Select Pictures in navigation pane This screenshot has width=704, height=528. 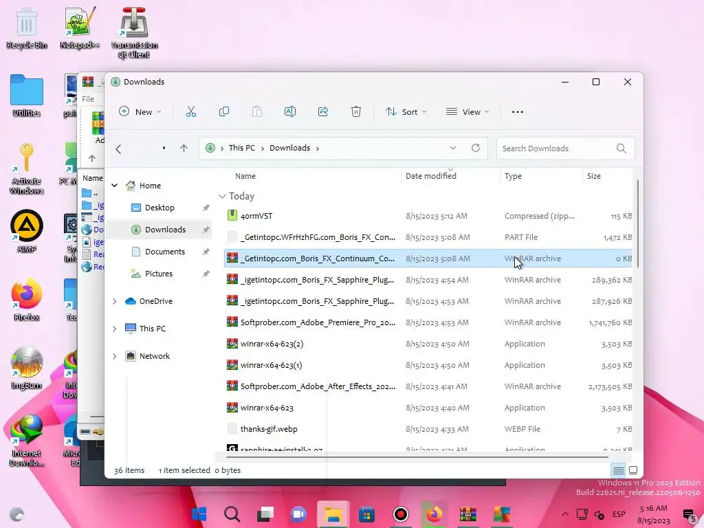pyautogui.click(x=159, y=274)
